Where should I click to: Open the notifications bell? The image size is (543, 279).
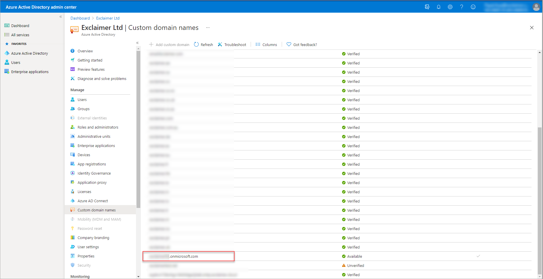439,7
